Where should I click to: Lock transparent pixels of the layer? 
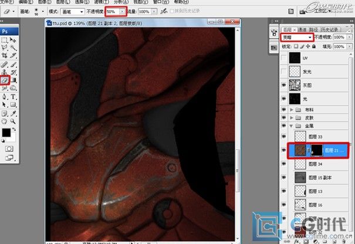point(296,46)
